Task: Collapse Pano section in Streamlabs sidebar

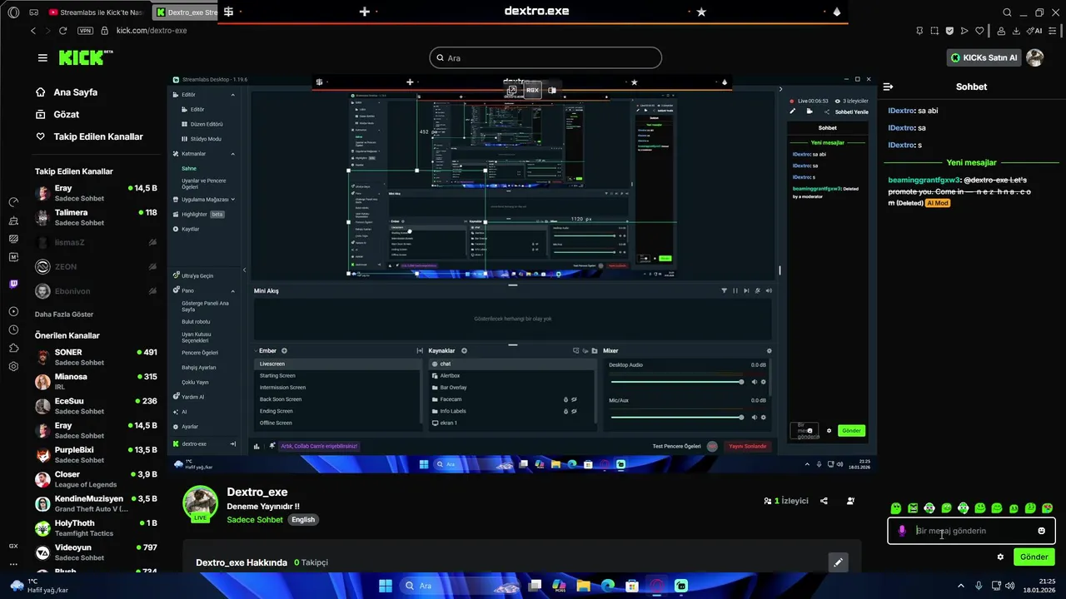Action: 233,290
